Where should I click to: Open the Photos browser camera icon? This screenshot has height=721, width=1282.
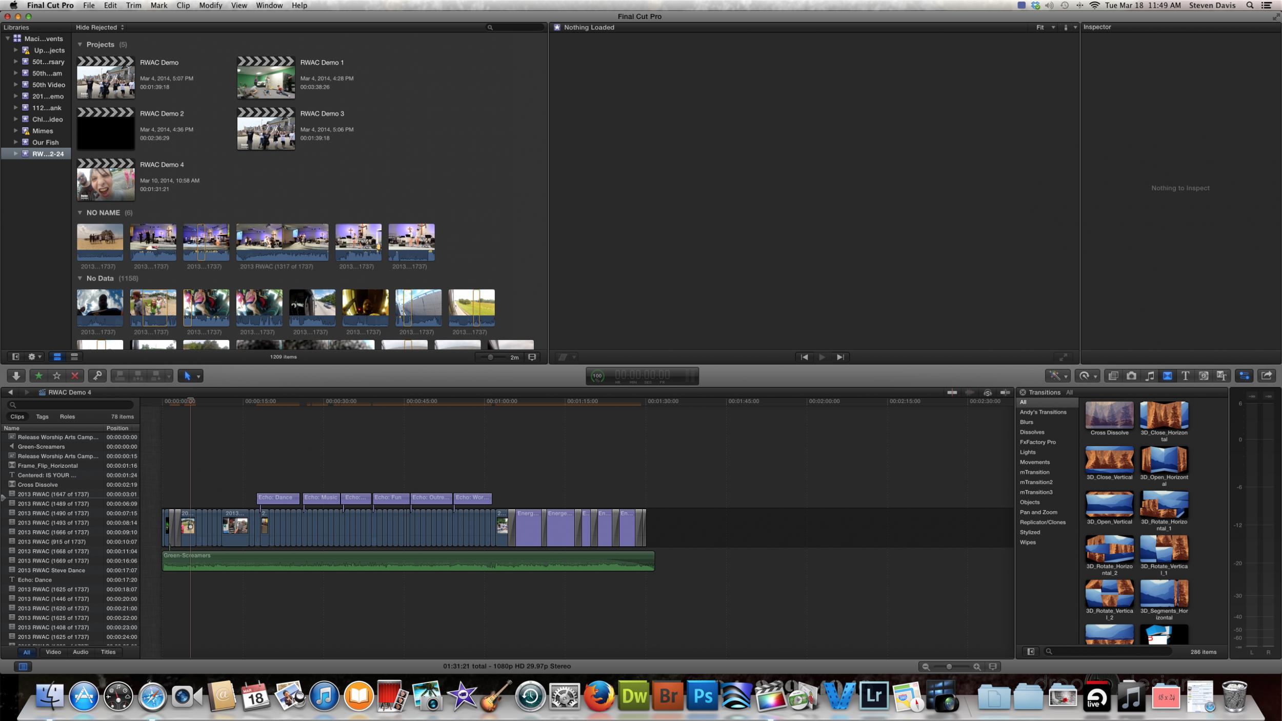(1131, 376)
